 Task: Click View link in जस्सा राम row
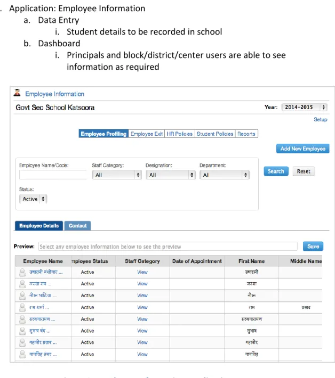point(142,284)
